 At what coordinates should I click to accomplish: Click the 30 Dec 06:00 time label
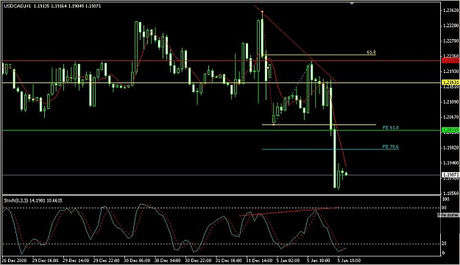137,261
